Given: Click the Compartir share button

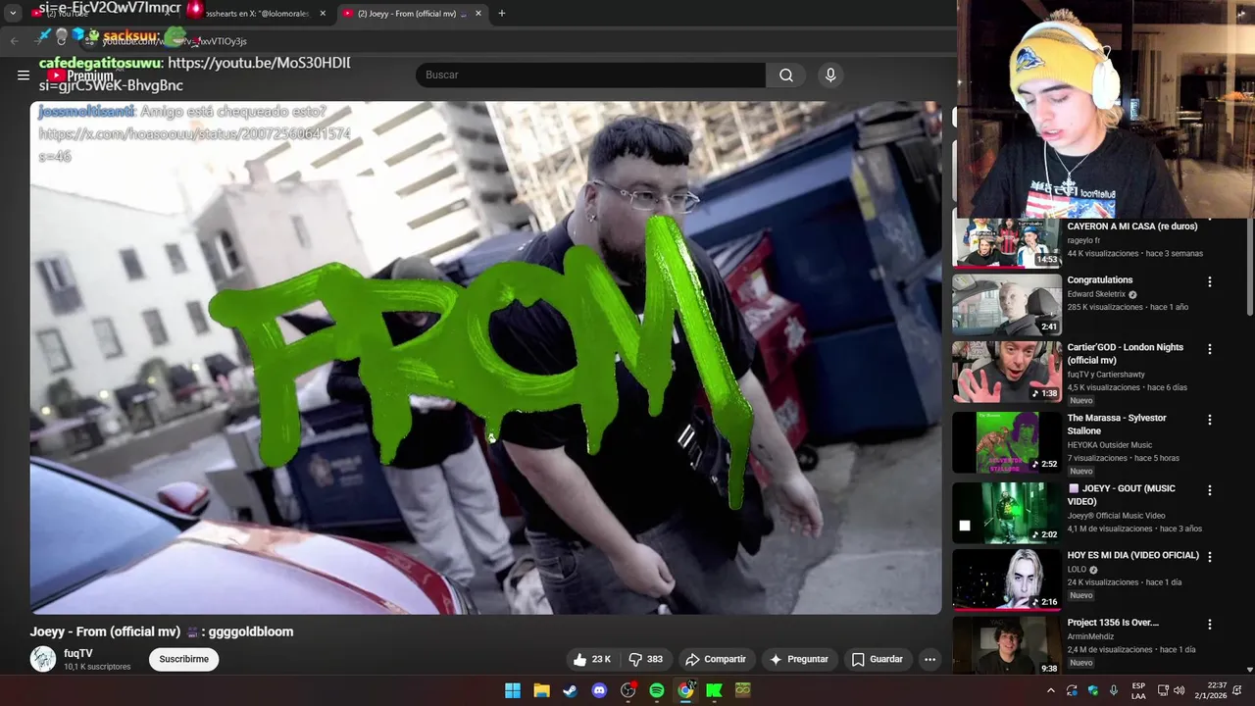Looking at the screenshot, I should [716, 660].
